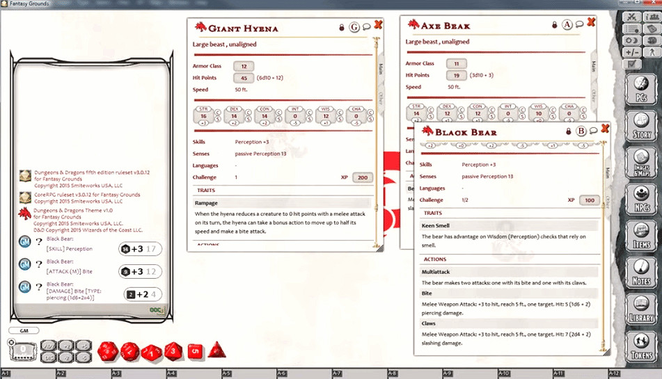Click Axe Beak STR check C circle
The image size is (662, 379).
click(431, 110)
